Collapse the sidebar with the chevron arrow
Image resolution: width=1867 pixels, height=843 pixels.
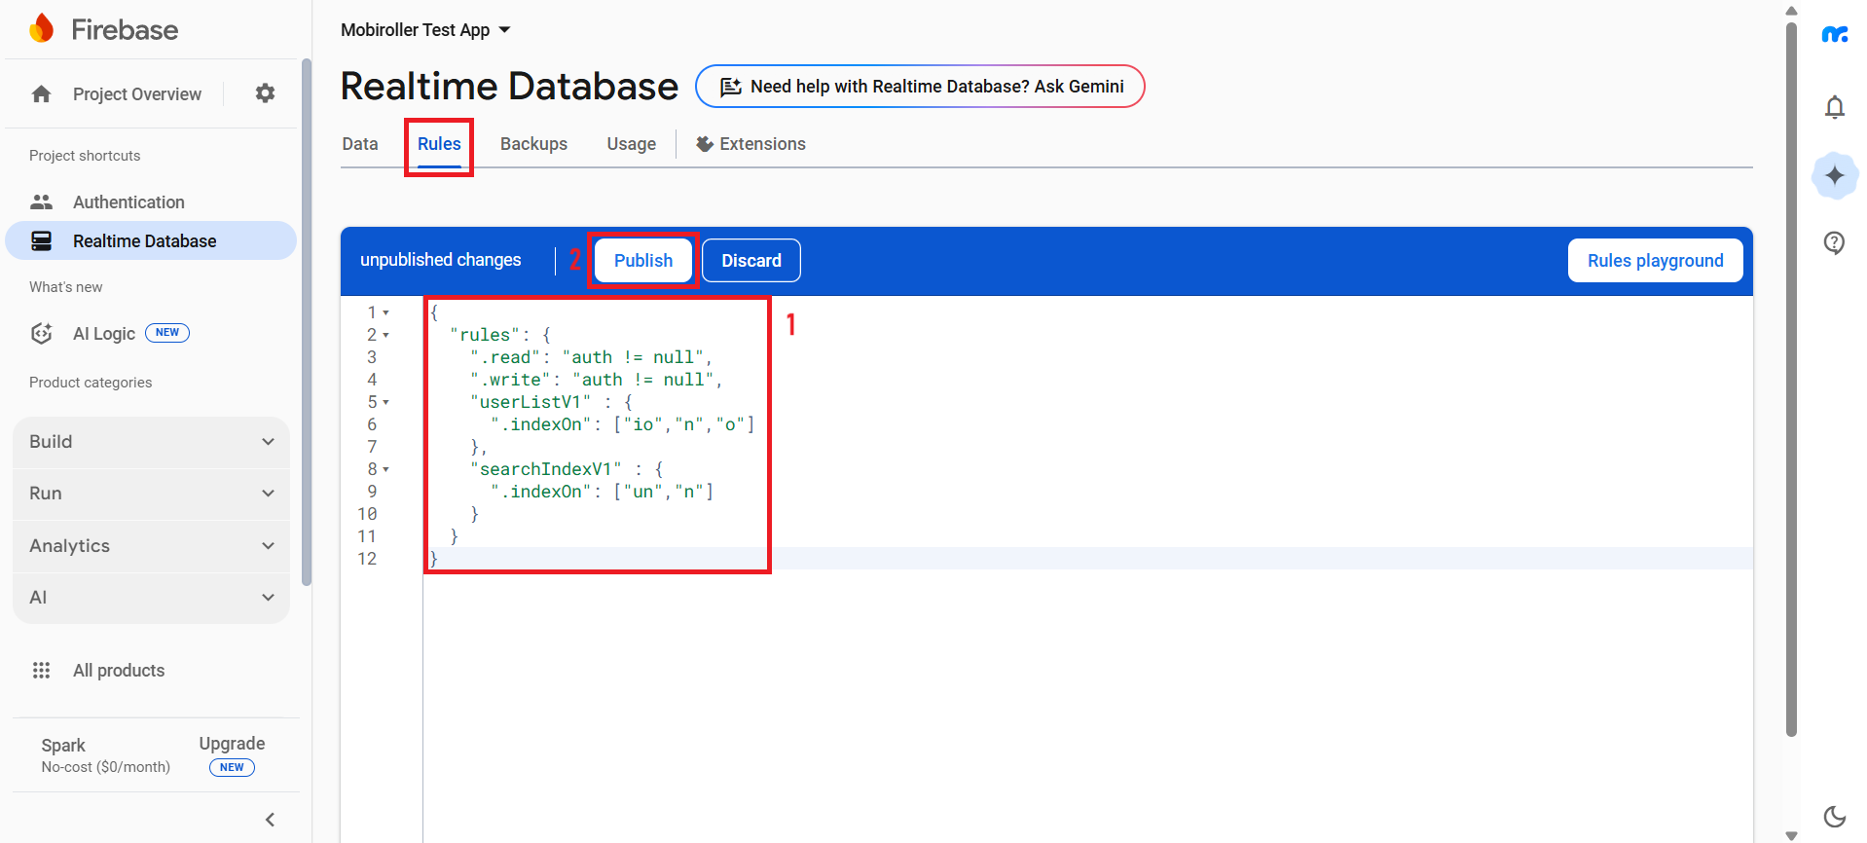coord(271,820)
